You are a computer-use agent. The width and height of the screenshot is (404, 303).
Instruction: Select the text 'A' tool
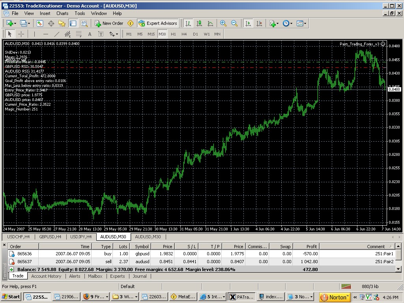(x=90, y=34)
